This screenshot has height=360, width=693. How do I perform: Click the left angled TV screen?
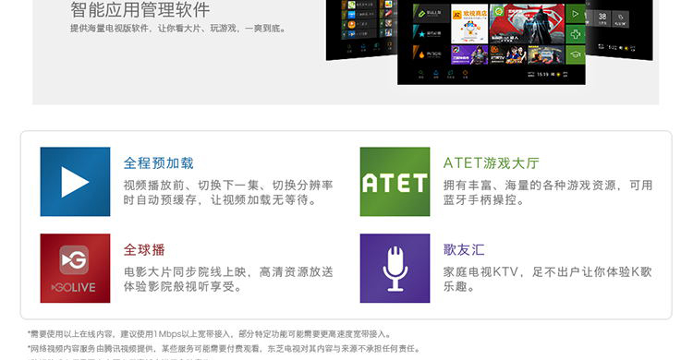tap(361, 30)
